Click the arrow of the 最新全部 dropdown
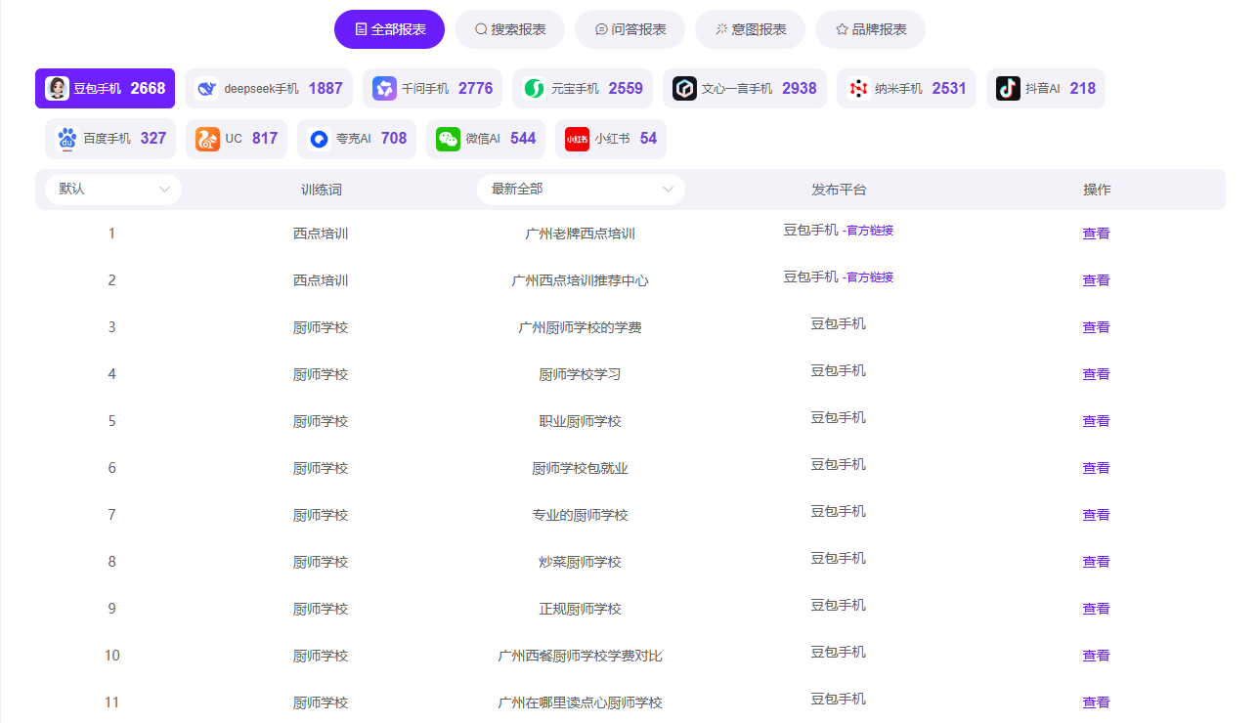The image size is (1259, 723). (x=668, y=190)
